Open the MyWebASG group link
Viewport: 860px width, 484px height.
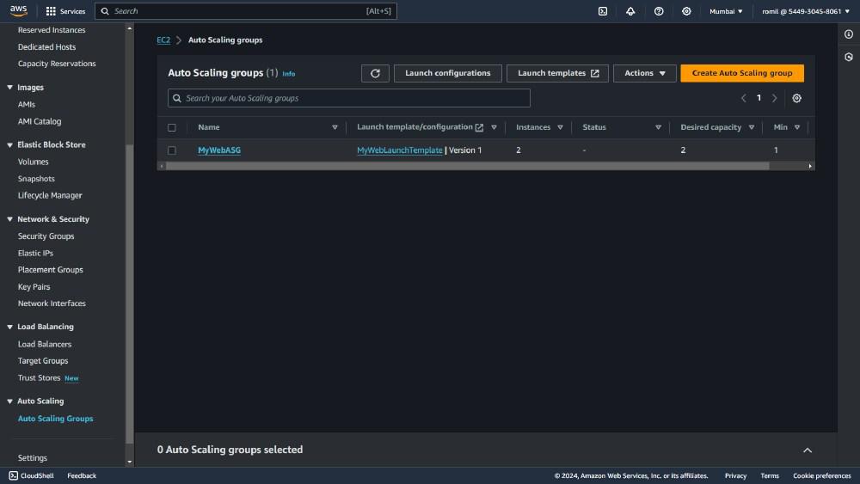point(219,150)
